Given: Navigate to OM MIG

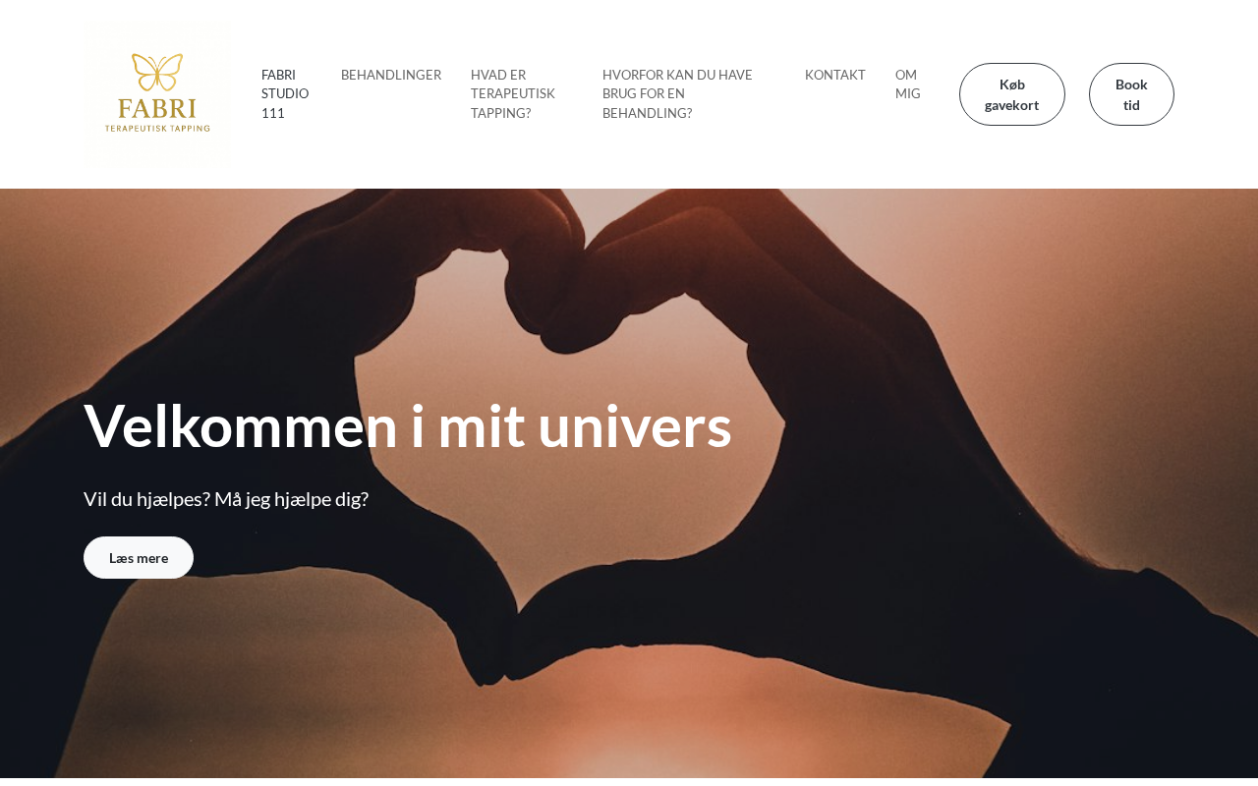Looking at the screenshot, I should (x=908, y=84).
